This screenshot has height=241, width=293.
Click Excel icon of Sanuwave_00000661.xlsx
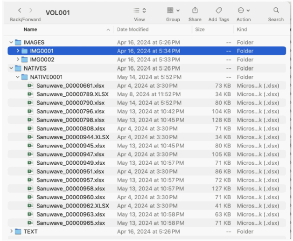coord(30,86)
